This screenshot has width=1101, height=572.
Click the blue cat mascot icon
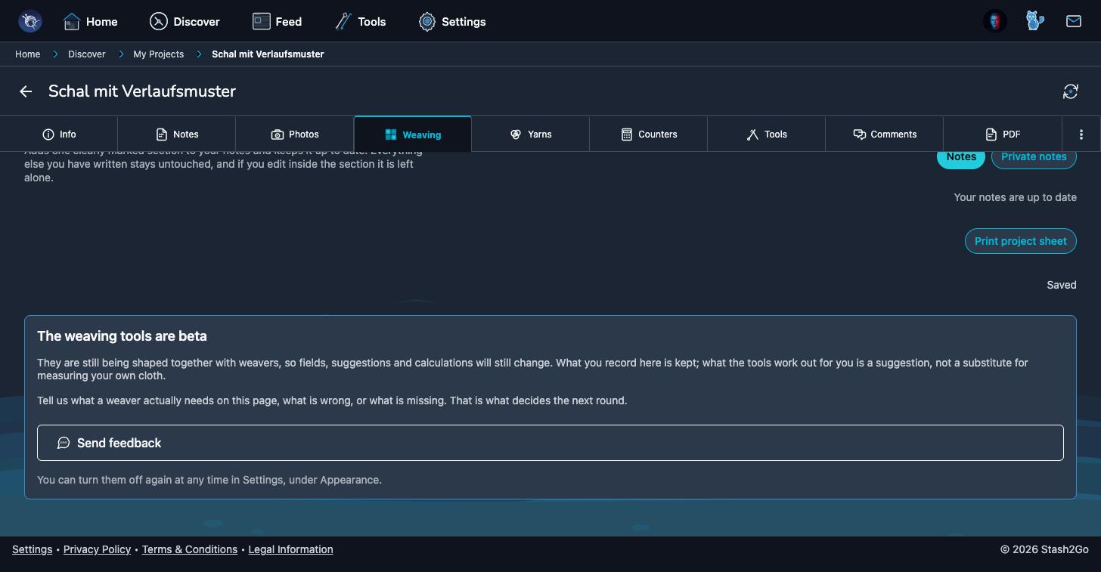tap(1034, 21)
